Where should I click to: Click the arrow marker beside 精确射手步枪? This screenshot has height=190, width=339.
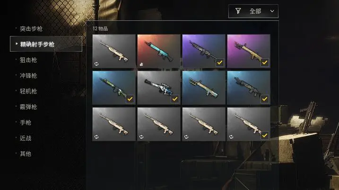pos(17,44)
